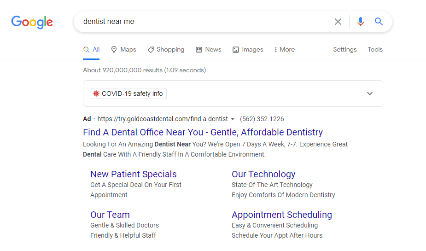Image resolution: width=426 pixels, height=251 pixels.
Task: Switch to the Maps tab
Action: click(123, 49)
